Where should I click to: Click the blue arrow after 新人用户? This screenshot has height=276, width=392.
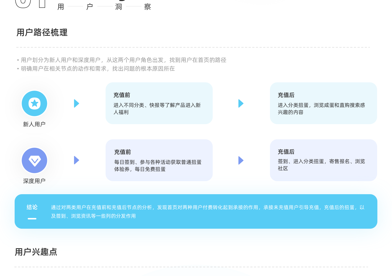[77, 103]
